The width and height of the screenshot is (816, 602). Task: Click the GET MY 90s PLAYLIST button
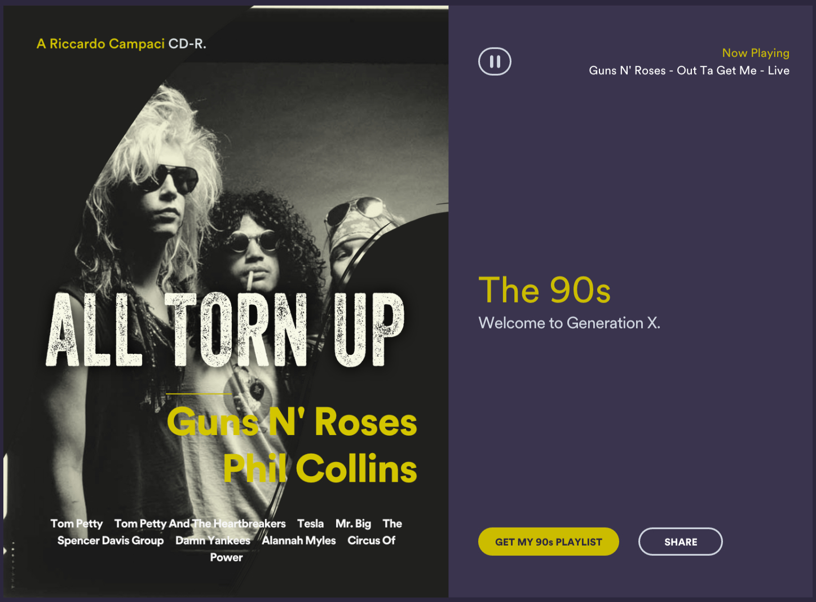548,542
